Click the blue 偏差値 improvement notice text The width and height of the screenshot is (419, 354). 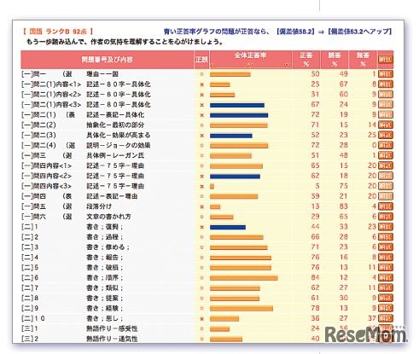point(277,32)
